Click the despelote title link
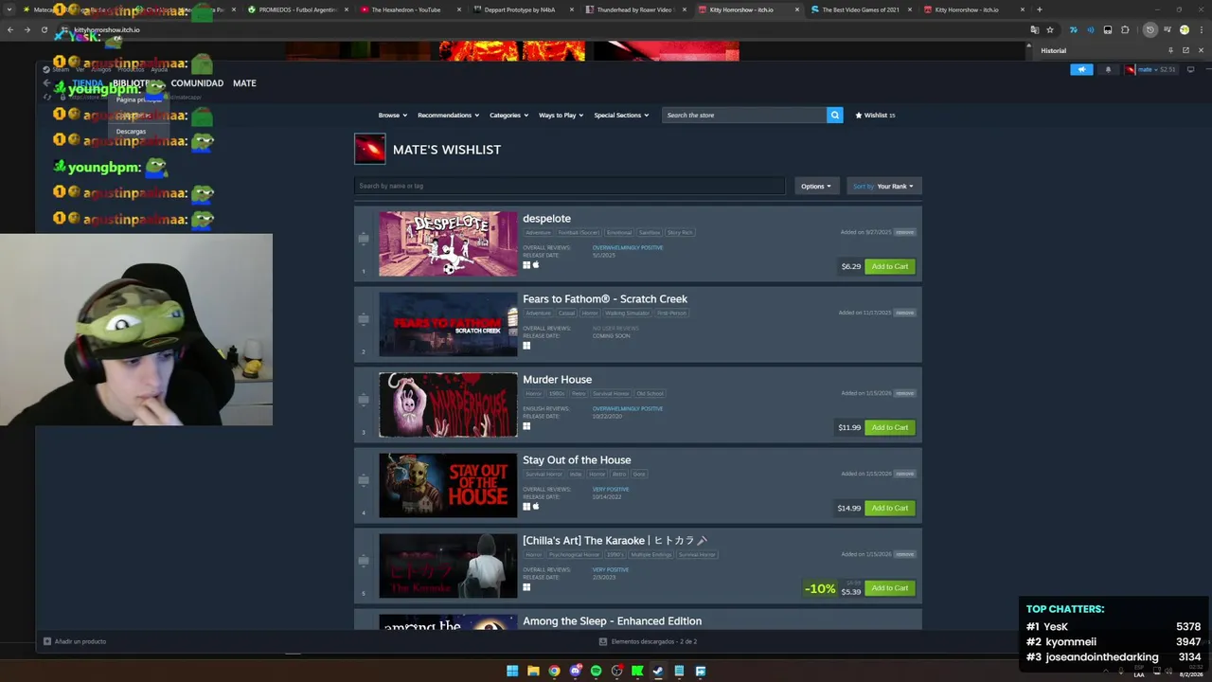This screenshot has height=682, width=1212. (x=546, y=218)
